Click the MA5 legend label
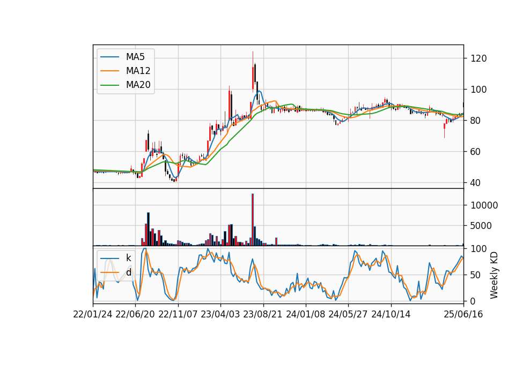The image size is (515, 370). point(135,57)
